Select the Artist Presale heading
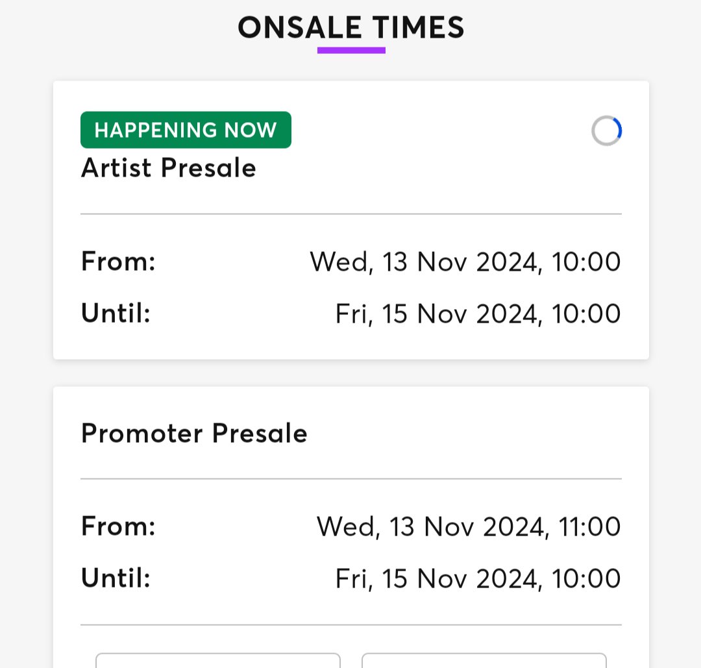The height and width of the screenshot is (668, 701). [x=169, y=168]
